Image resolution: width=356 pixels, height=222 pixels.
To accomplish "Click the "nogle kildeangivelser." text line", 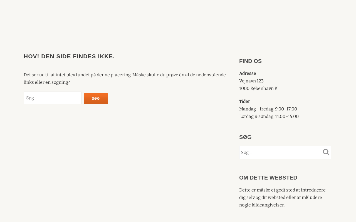I will 262,205.
